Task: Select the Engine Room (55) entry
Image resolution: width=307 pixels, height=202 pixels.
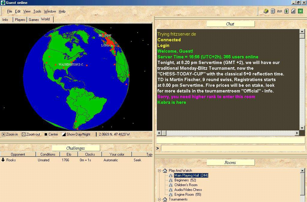Action: [188, 195]
